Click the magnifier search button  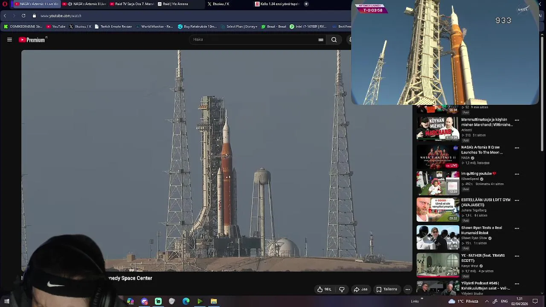(334, 40)
